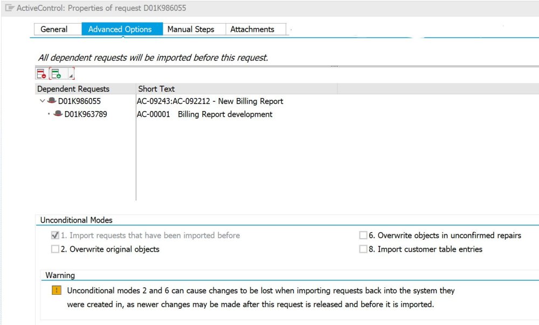
Task: Click the yellow warning icon
Action: click(x=57, y=291)
